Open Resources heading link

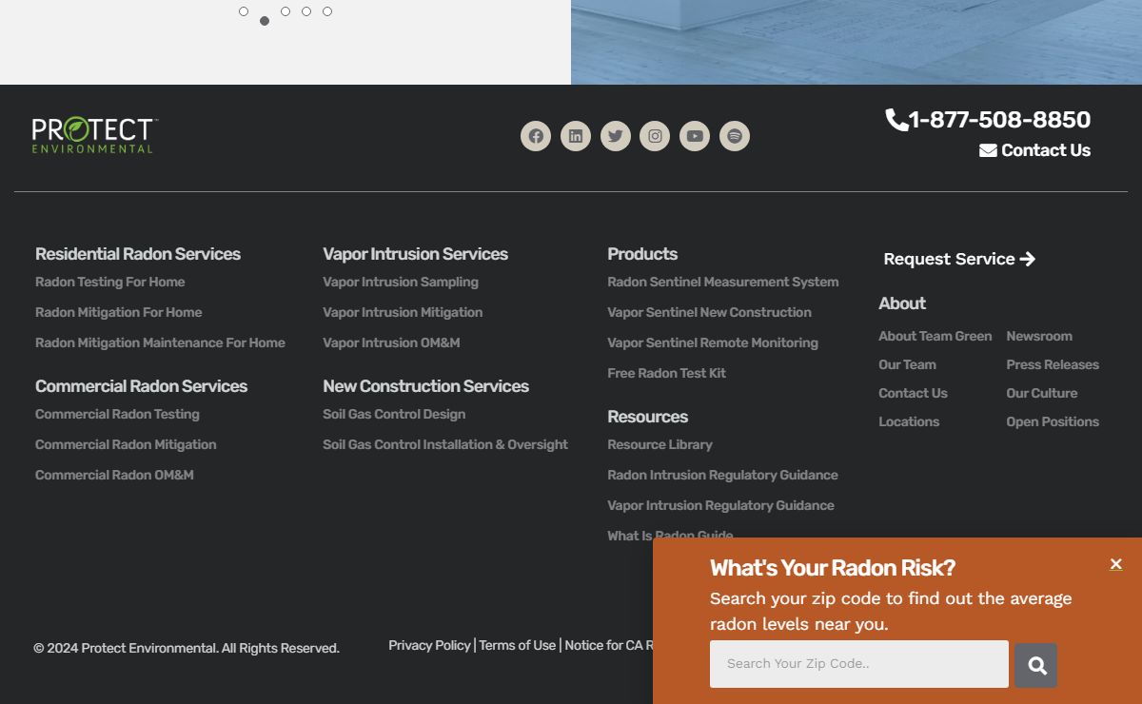pyautogui.click(x=647, y=417)
